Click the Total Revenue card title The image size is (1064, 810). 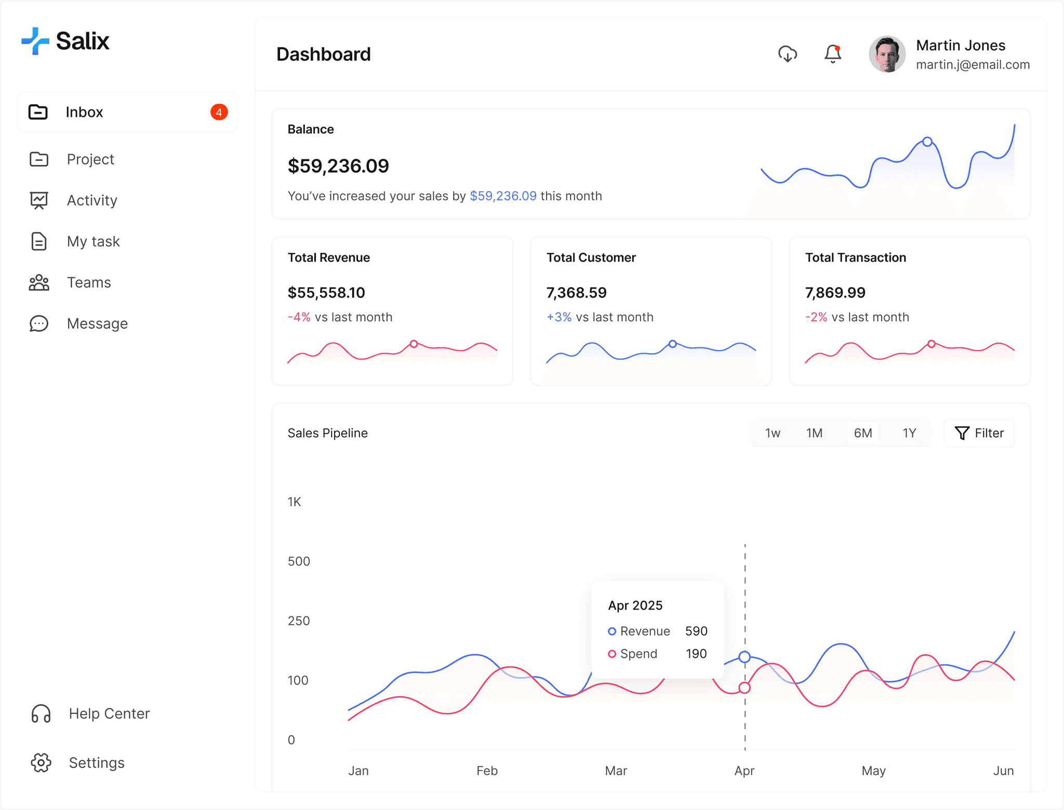tap(328, 258)
